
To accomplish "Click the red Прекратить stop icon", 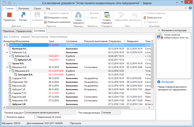I will click(x=9, y=15).
